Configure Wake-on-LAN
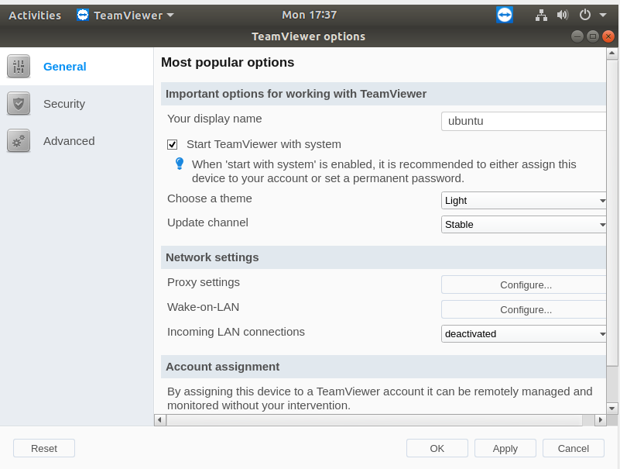Screen dimensions: 620x469 tap(523, 309)
